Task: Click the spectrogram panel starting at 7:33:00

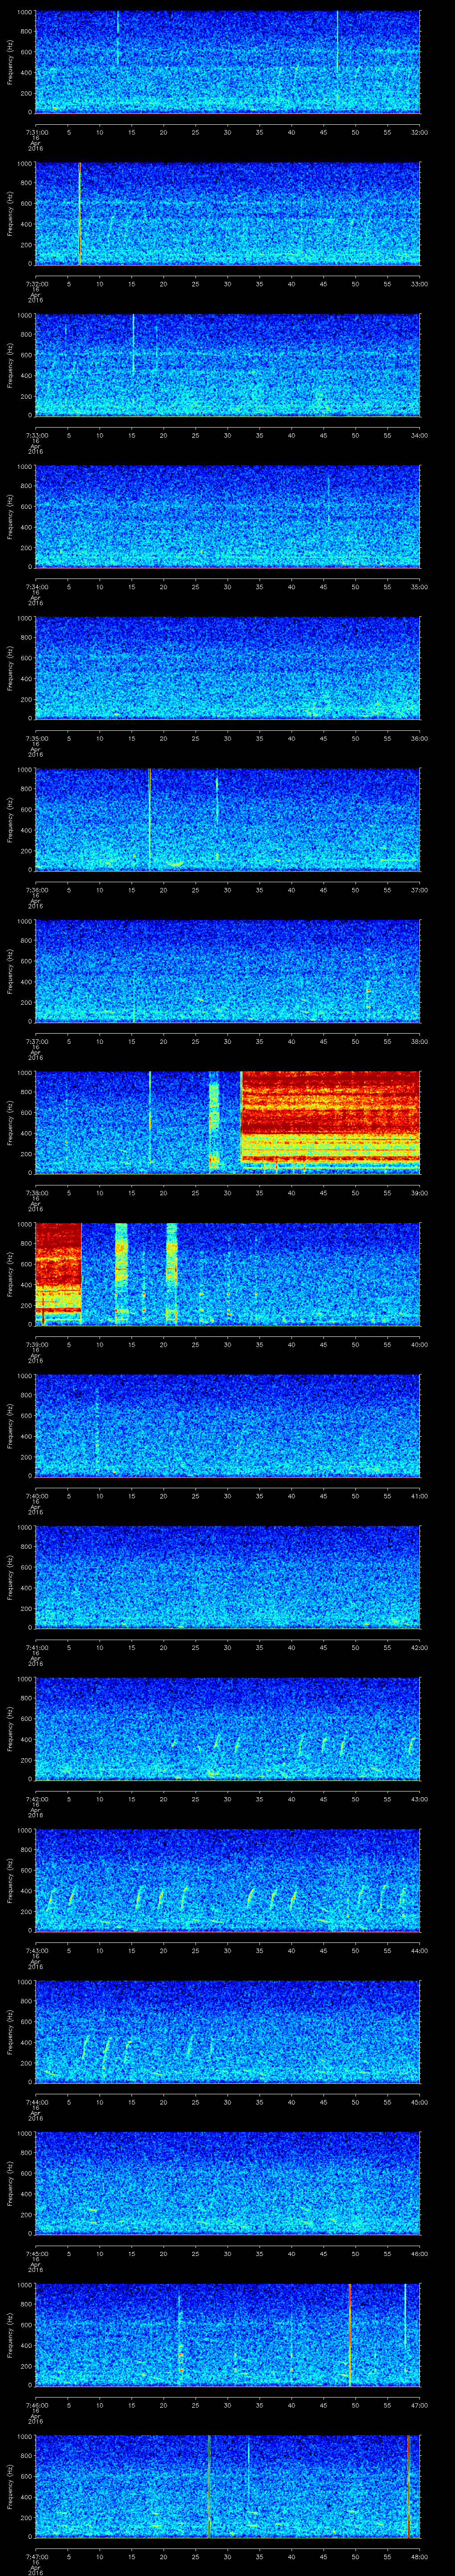Action: 227,365
